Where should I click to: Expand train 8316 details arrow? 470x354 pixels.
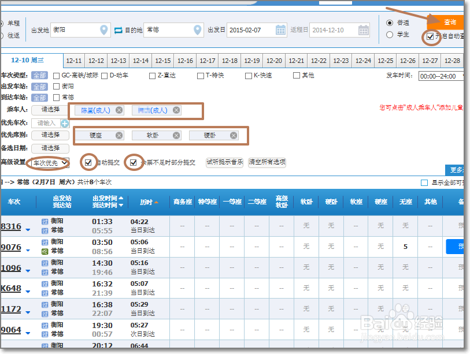(x=28, y=230)
